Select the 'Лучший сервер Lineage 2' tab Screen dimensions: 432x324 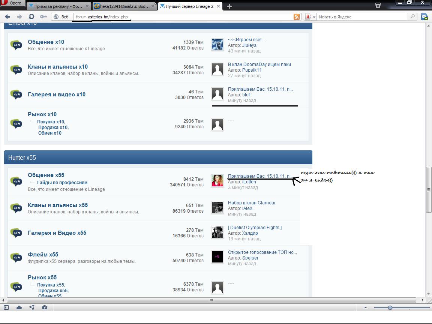click(190, 6)
